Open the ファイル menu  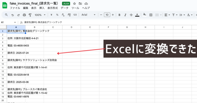[15, 8]
